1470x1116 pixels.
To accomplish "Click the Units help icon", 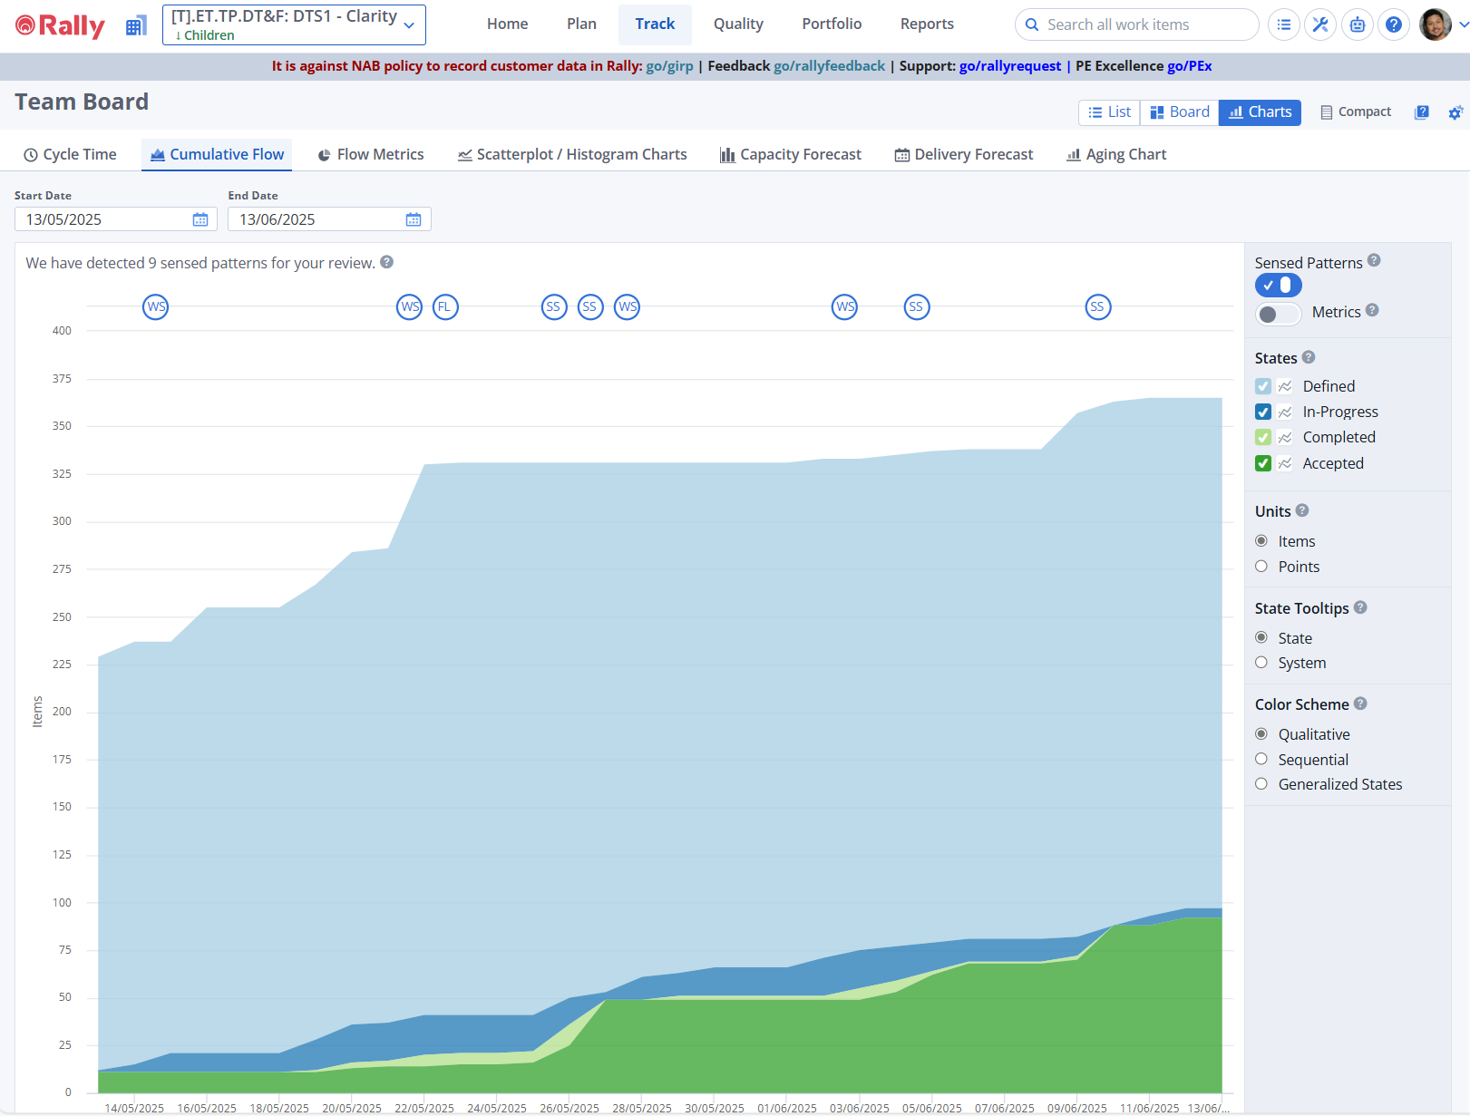I will click(1302, 510).
